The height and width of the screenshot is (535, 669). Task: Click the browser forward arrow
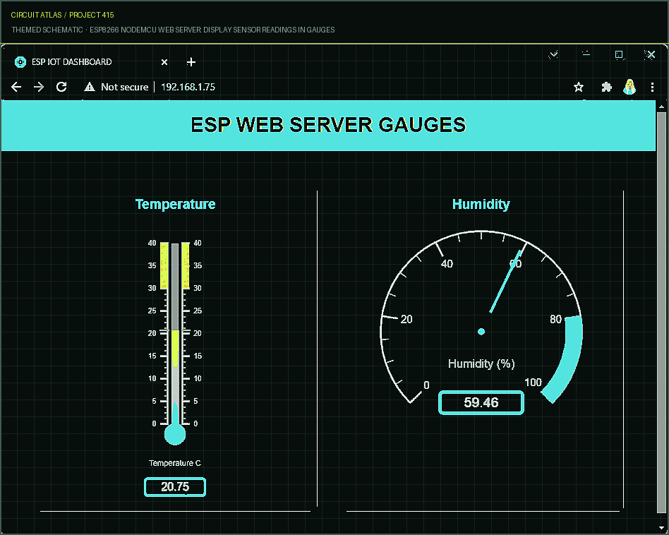(39, 87)
